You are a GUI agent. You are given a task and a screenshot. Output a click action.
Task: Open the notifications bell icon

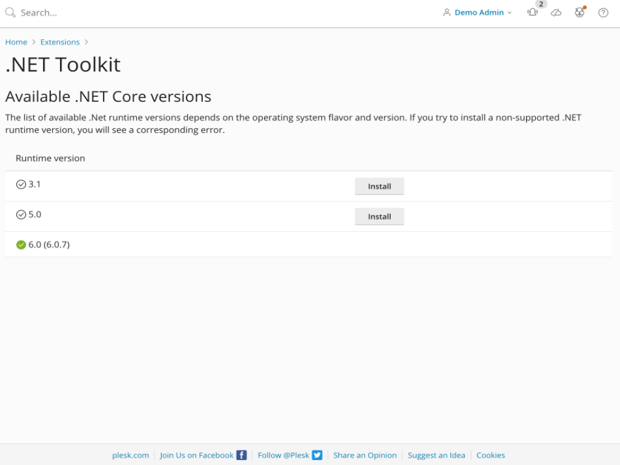532,13
